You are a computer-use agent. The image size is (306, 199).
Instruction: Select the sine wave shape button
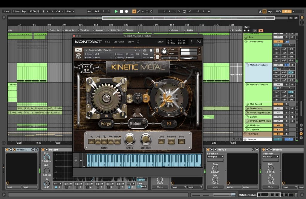91,141
